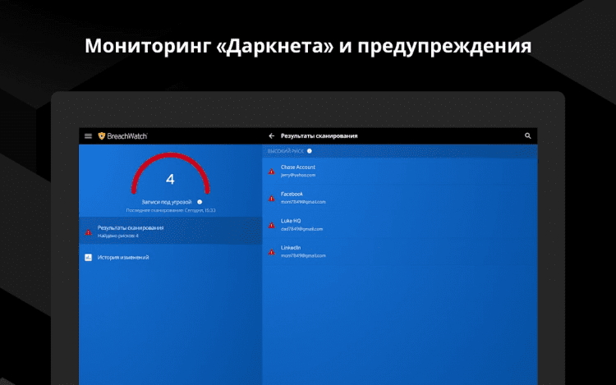Click the number 4 inside the gauge

coord(170,179)
